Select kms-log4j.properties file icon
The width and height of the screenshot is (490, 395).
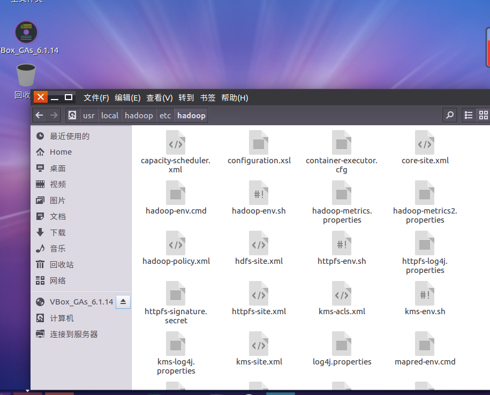coord(175,344)
